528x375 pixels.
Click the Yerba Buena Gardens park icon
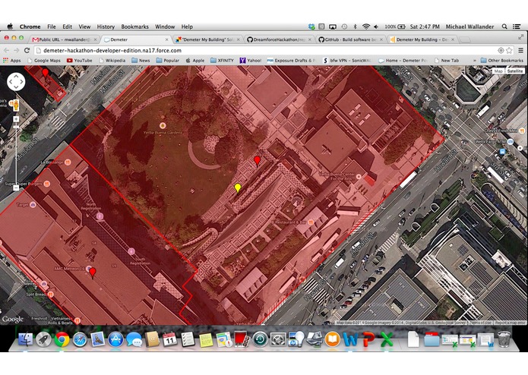coord(163,125)
